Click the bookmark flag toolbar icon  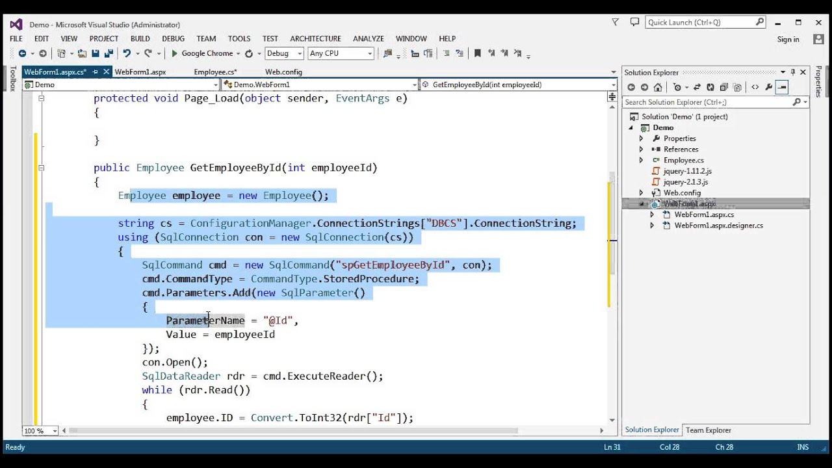point(477,53)
